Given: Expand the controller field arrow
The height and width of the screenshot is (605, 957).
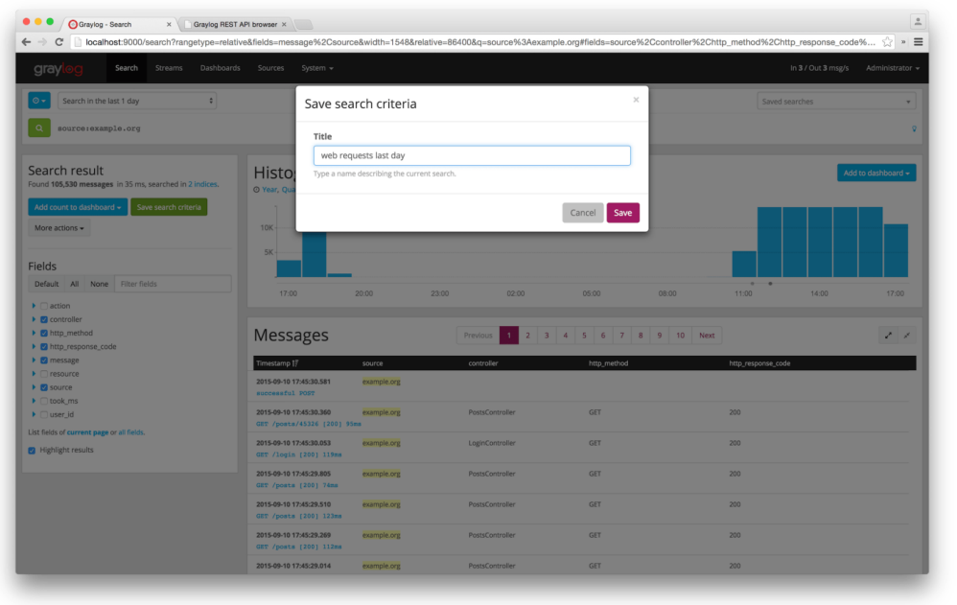Looking at the screenshot, I should [34, 319].
